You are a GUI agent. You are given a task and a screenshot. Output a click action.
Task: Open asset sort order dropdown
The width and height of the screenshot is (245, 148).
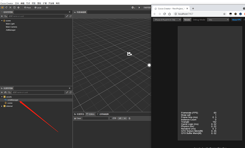[x=5, y=92]
